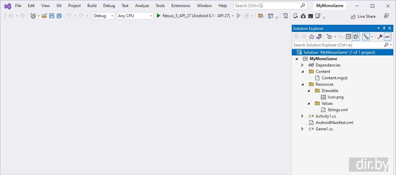Open the debug target device dropdown arrow
Viewport: 396px width, 175px height.
[x=233, y=16]
